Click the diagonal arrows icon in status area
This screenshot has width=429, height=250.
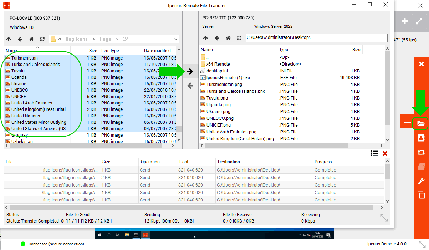click(384, 218)
